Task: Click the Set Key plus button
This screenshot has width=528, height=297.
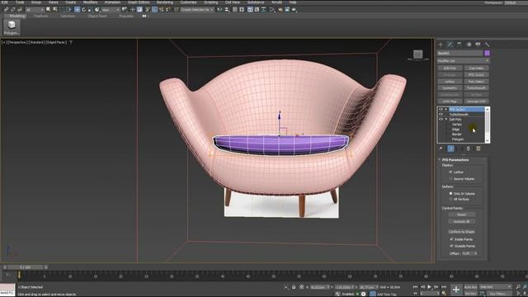Action: (456, 290)
